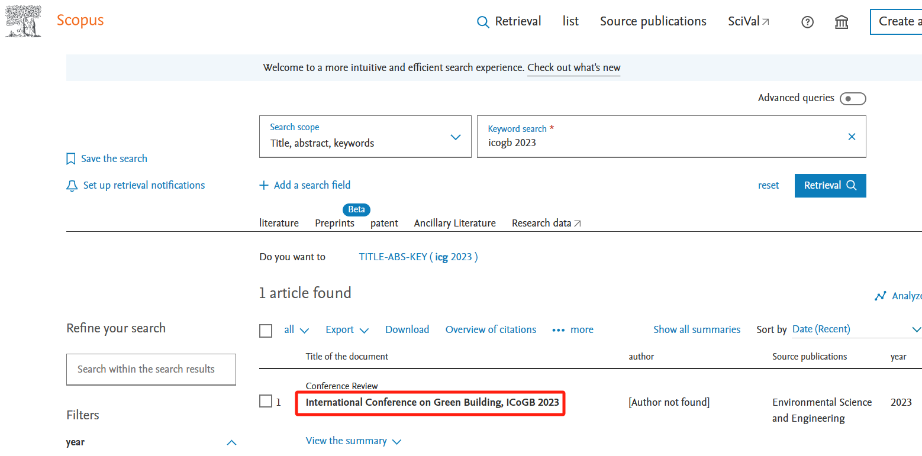
Task: Click the Save the search bookmark icon
Action: tap(71, 159)
